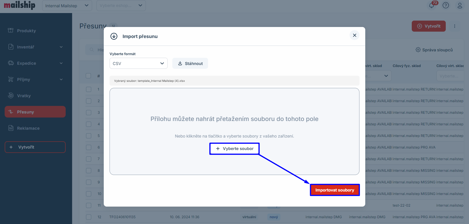Check the checkbox for row 12
Screen dimensions: 469x224
[89, 217]
